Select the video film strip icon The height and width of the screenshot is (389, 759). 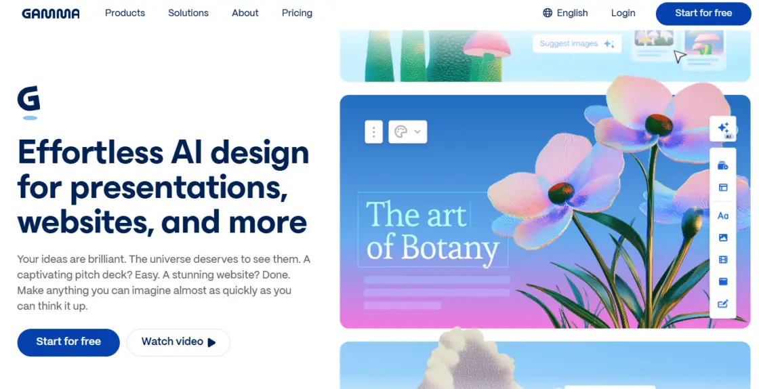tap(722, 260)
